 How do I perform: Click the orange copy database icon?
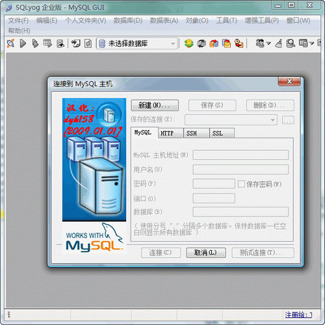[x=214, y=44]
